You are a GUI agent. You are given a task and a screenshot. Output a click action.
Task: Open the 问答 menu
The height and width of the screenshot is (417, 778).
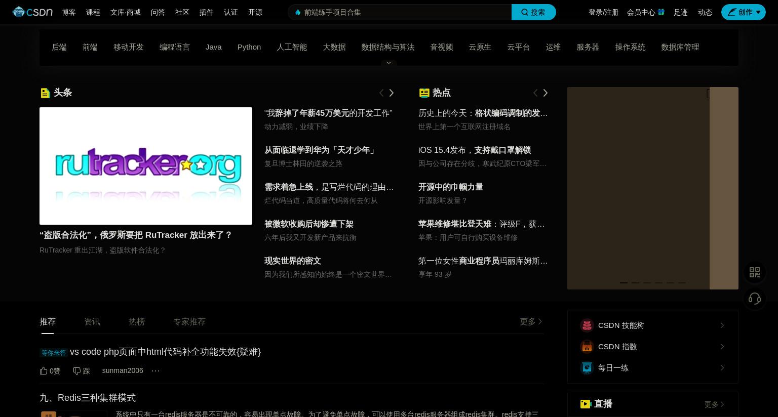[x=158, y=12]
